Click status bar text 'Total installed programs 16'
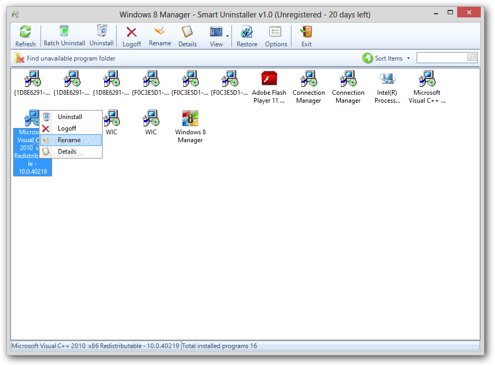The width and height of the screenshot is (495, 366). (x=219, y=346)
